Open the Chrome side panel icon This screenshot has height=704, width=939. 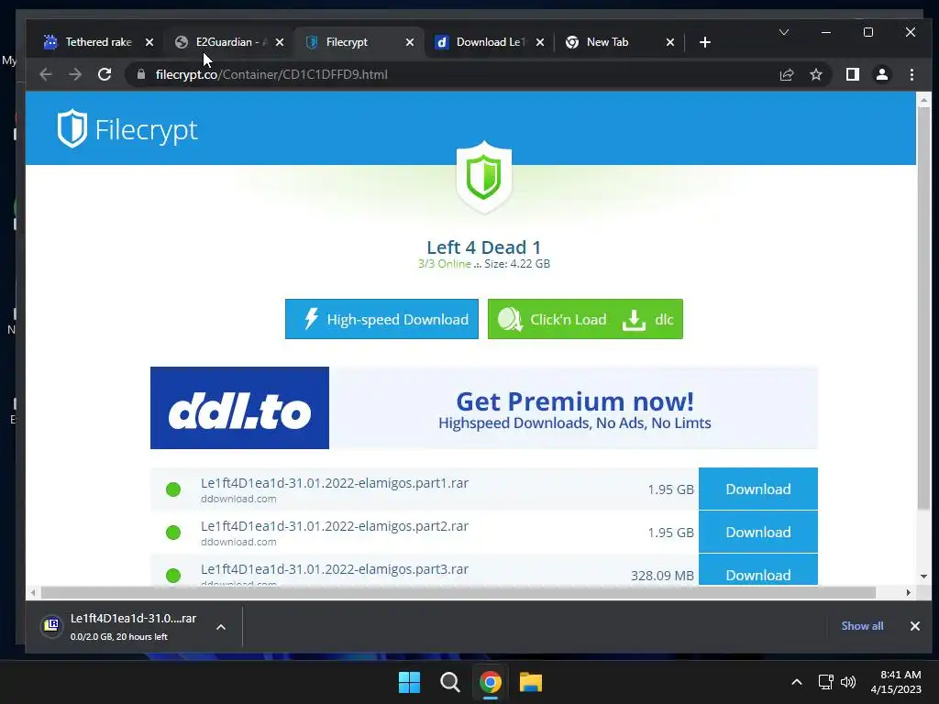(852, 74)
